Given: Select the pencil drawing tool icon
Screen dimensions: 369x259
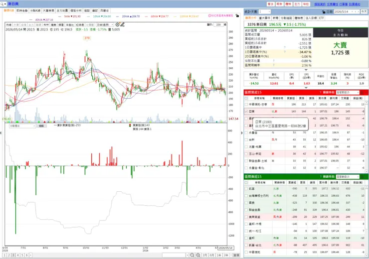Looking at the screenshot, I should [122, 24].
